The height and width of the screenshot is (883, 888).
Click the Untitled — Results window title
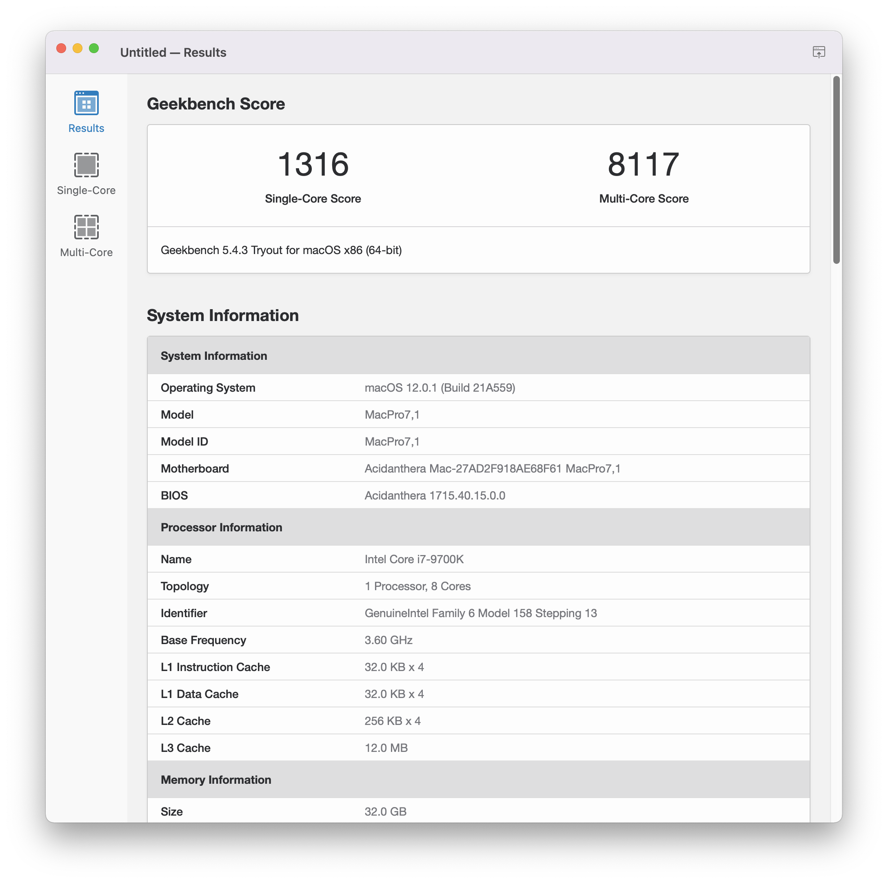click(173, 52)
